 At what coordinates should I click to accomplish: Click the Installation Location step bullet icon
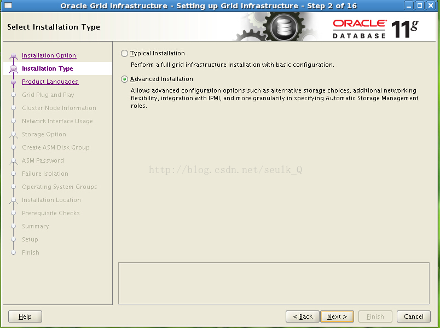coord(13,200)
